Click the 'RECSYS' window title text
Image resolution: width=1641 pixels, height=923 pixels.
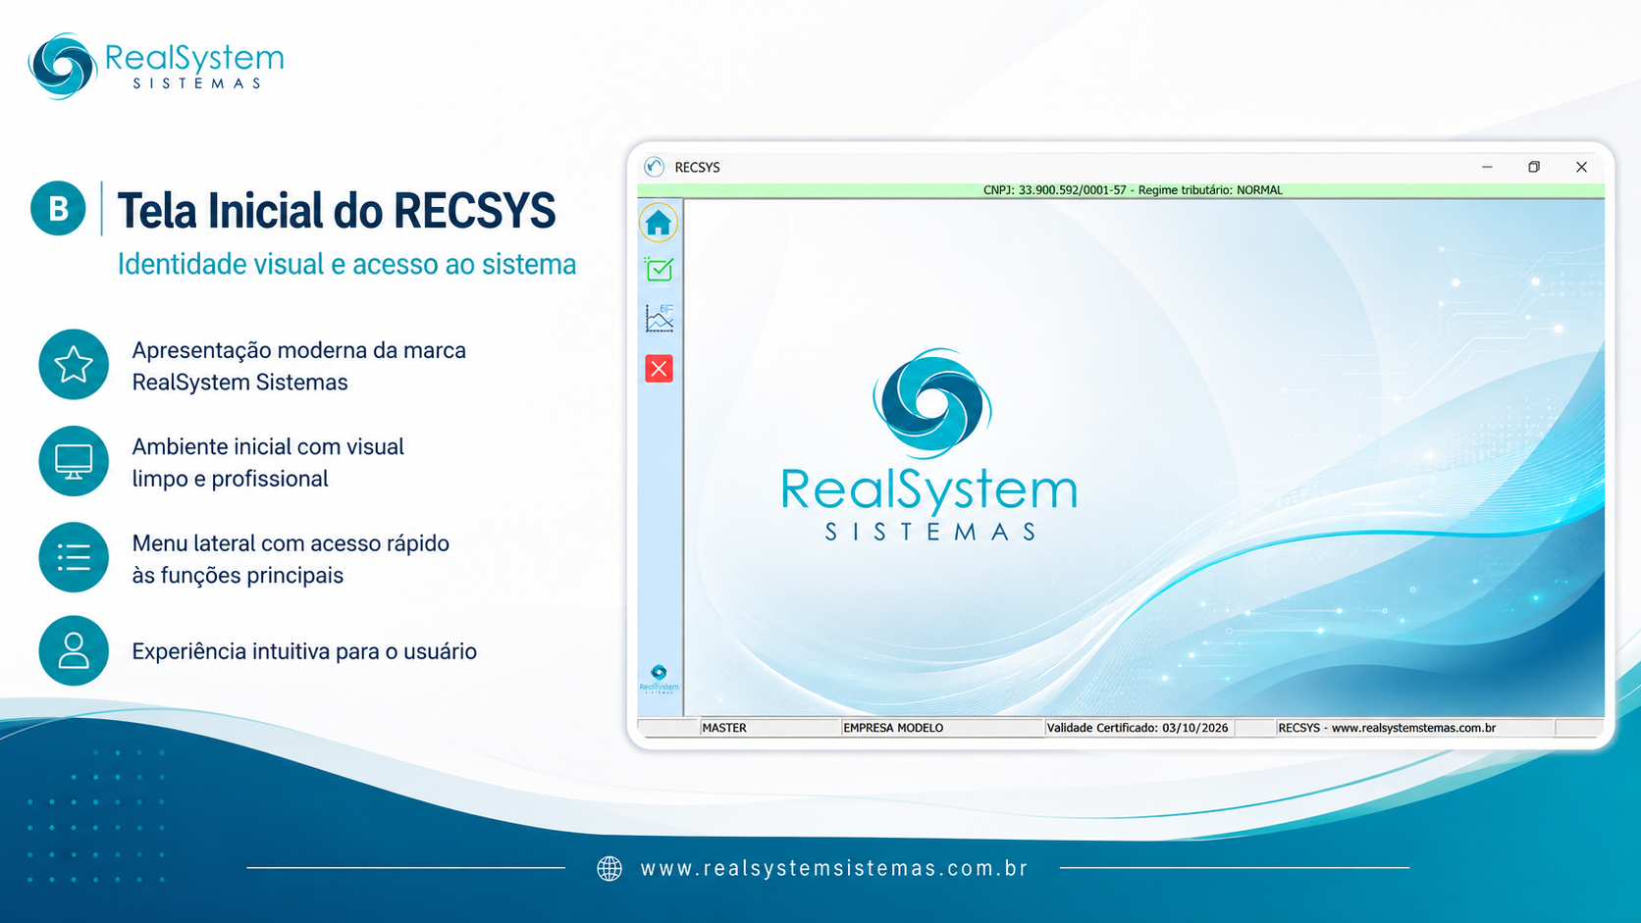(x=697, y=168)
